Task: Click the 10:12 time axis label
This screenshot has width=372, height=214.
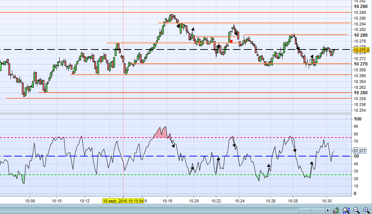Action: (85, 201)
